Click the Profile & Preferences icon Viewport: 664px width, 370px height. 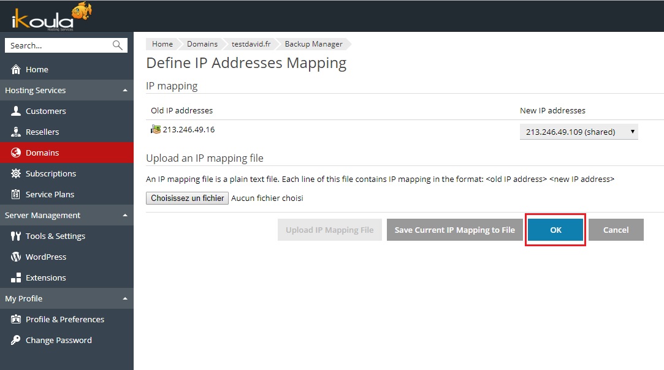pos(16,319)
